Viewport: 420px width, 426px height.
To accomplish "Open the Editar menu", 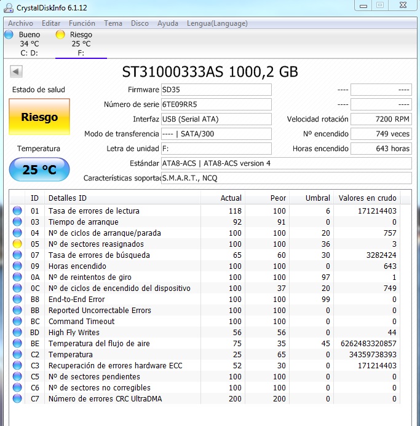I will 51,23.
